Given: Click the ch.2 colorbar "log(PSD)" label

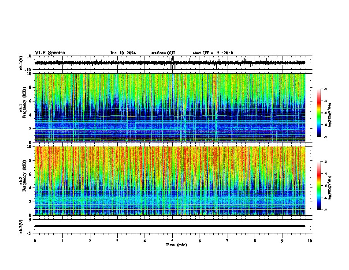Looking at the screenshot, I should (x=330, y=187).
